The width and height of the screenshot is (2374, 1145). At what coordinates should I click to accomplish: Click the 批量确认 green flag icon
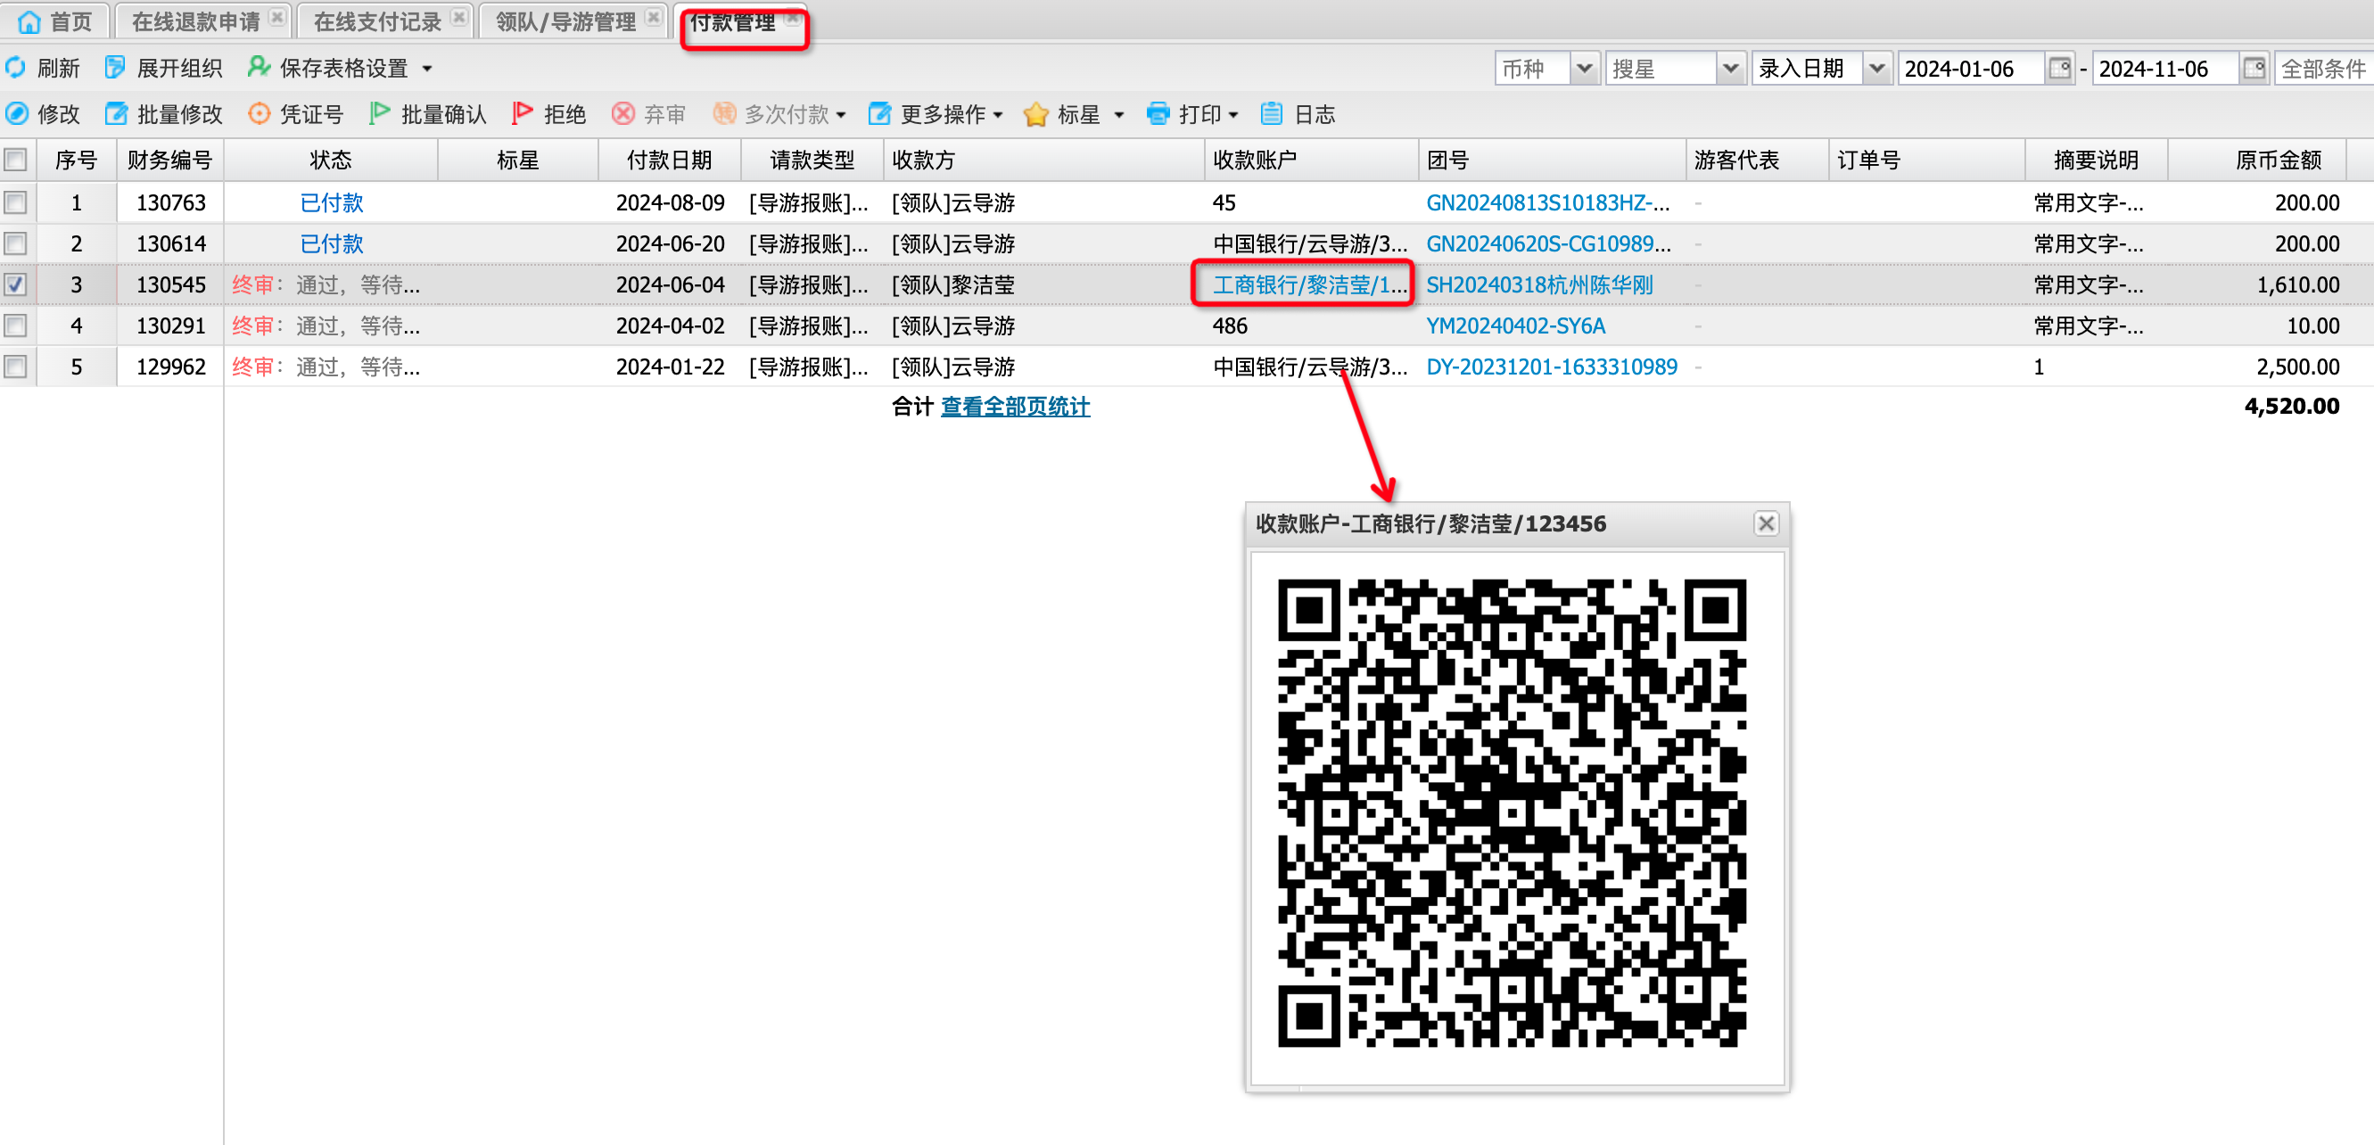tap(379, 114)
